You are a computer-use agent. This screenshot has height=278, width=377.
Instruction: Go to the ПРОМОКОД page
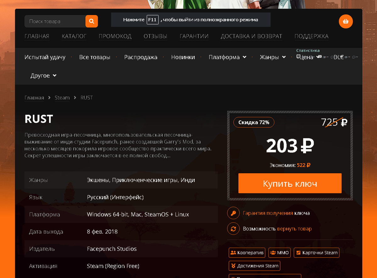pyautogui.click(x=115, y=36)
